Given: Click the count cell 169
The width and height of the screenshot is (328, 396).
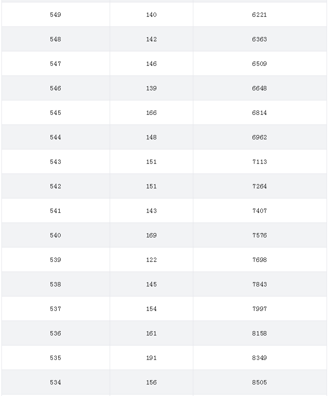Looking at the screenshot, I should click(x=151, y=235).
